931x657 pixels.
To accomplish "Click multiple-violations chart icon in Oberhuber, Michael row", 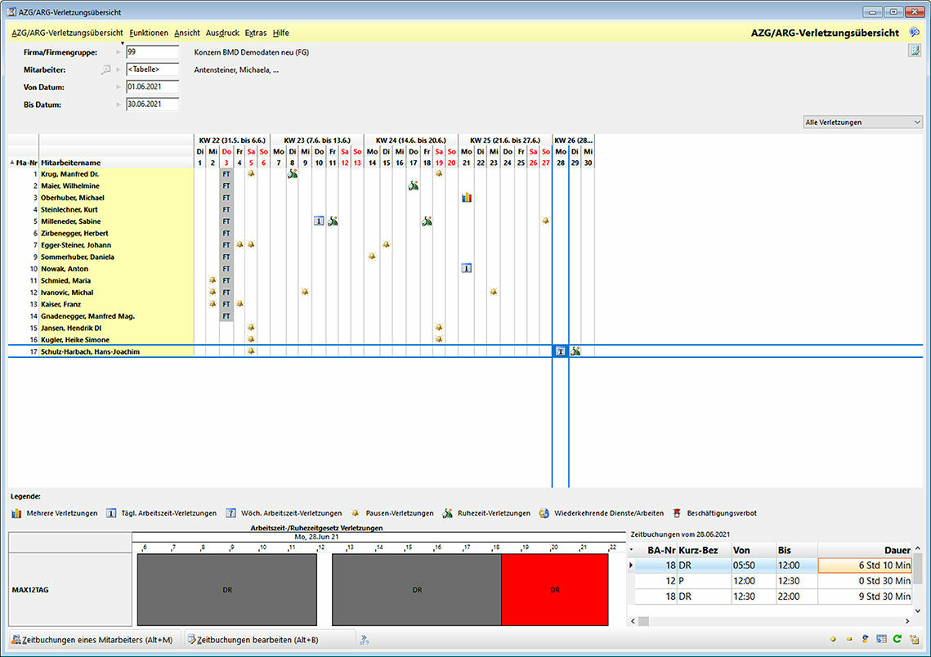I will click(x=467, y=198).
